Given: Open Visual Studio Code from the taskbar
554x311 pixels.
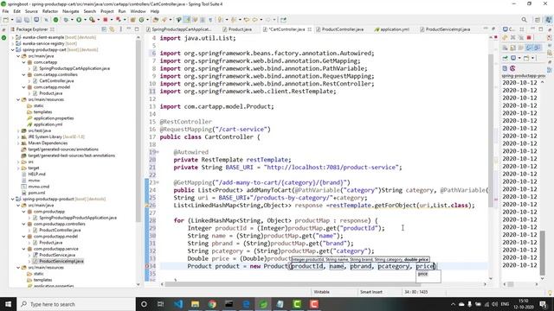Looking at the screenshot, I should click(178, 304).
